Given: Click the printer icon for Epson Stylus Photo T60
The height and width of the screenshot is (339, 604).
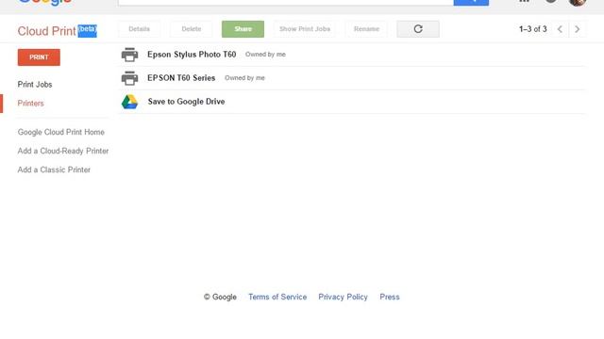Looking at the screenshot, I should tap(129, 55).
